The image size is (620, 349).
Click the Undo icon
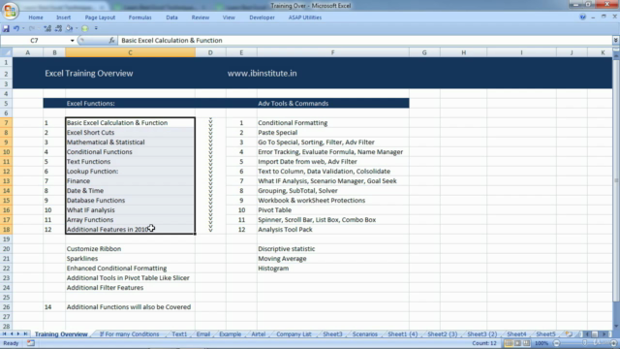click(16, 28)
